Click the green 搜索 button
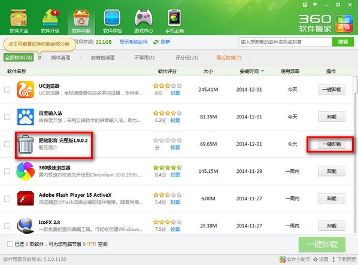The height and width of the screenshot is (265, 358). click(x=343, y=42)
